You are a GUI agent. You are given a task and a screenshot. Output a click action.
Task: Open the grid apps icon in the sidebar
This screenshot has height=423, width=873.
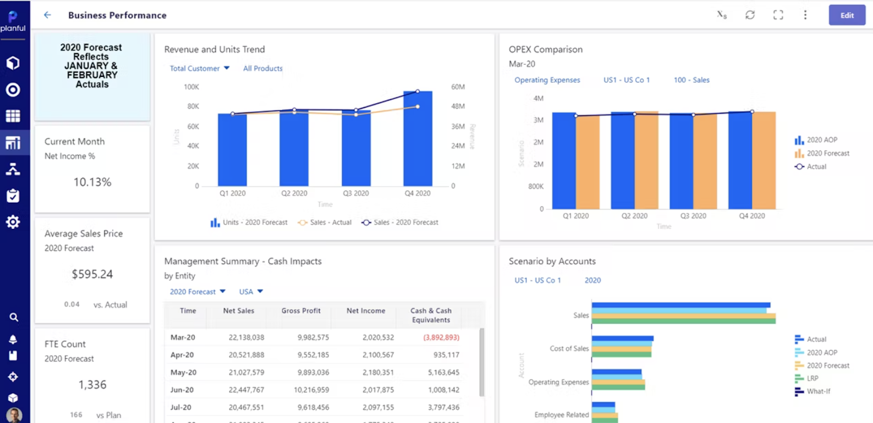click(13, 116)
